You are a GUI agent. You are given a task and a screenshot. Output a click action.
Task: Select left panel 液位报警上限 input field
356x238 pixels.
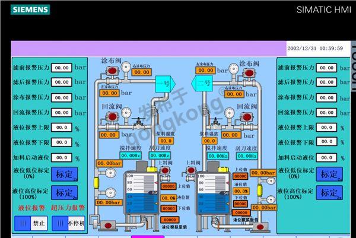62,128
